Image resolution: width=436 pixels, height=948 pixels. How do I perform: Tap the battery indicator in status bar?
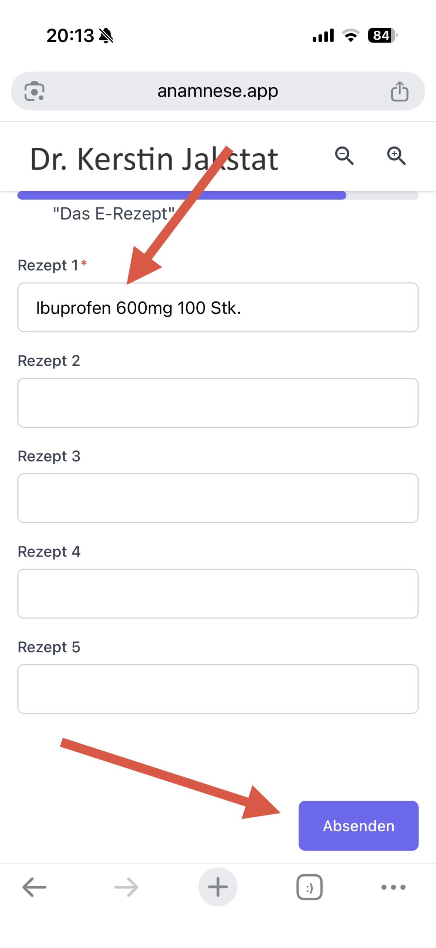click(x=382, y=36)
